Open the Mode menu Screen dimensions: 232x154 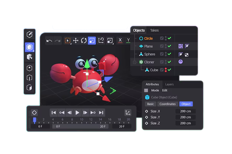(155, 90)
